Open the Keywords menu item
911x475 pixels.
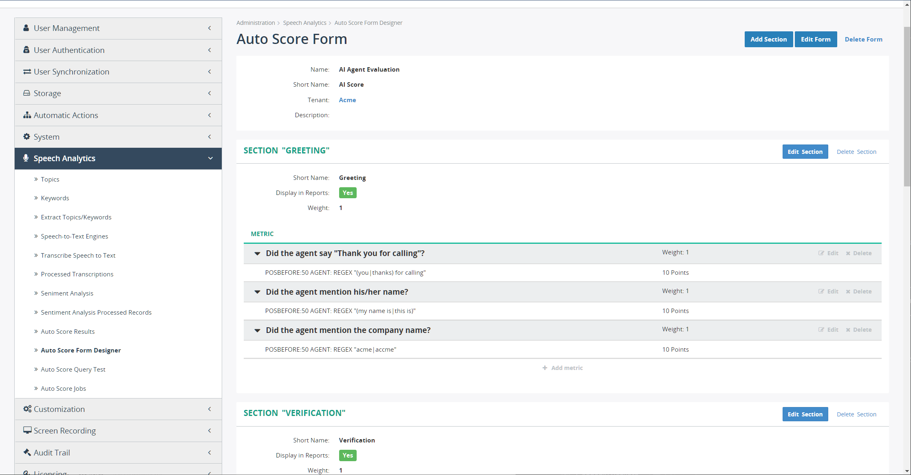coord(55,198)
